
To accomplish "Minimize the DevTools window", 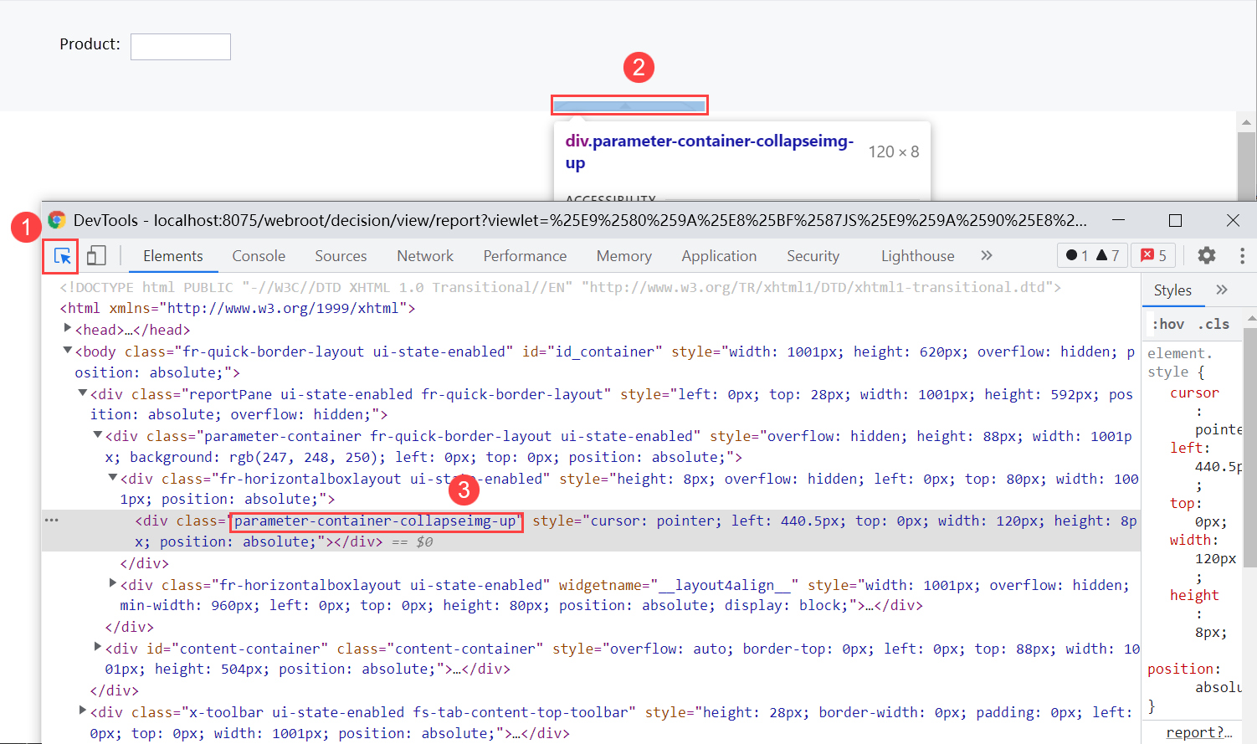I will click(x=1118, y=220).
